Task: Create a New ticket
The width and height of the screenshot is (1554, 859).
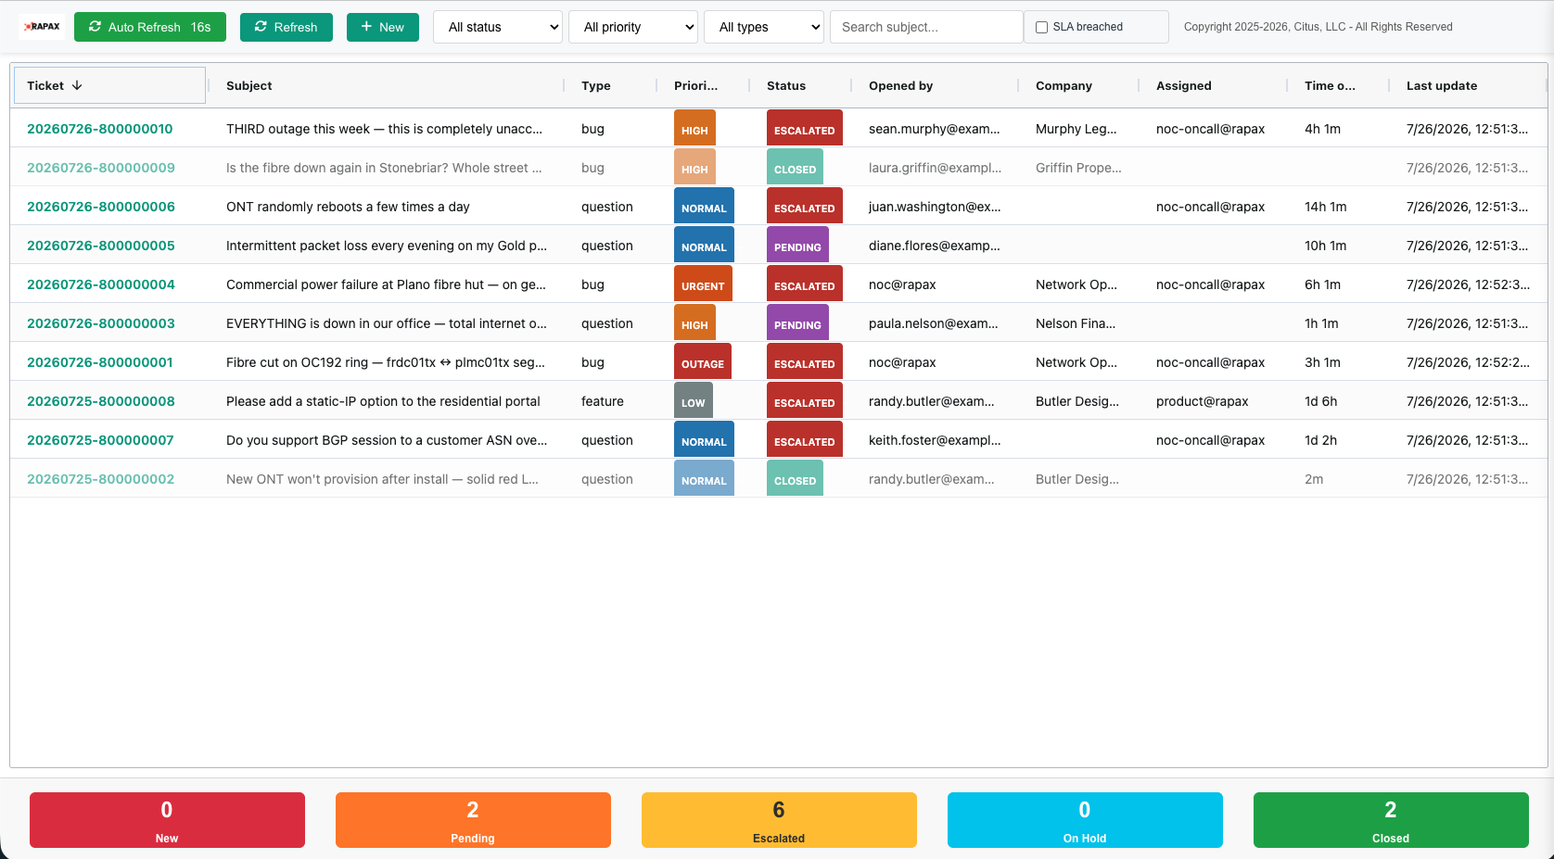Action: [x=383, y=27]
